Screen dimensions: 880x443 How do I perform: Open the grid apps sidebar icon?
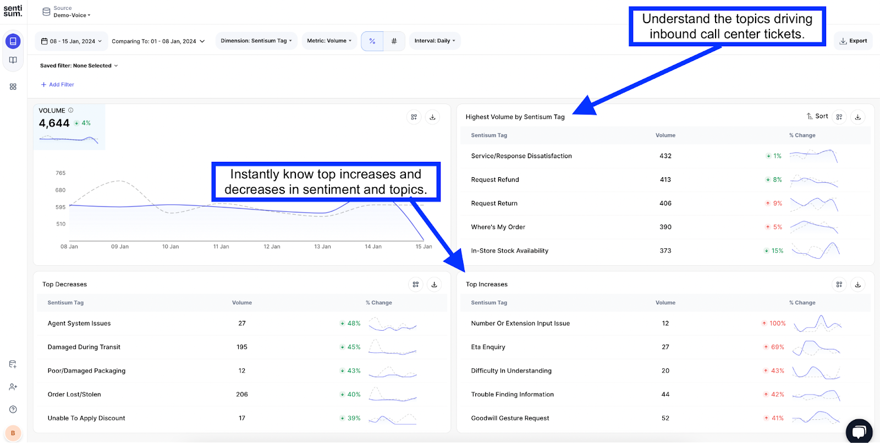coord(13,87)
